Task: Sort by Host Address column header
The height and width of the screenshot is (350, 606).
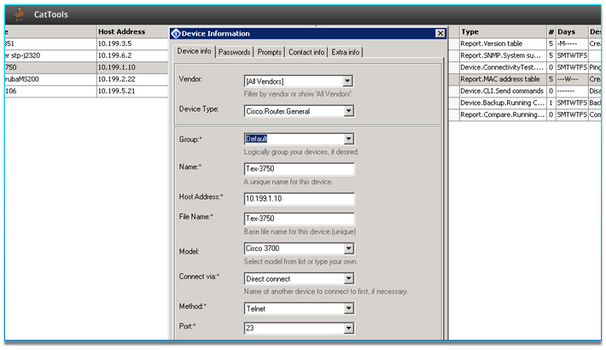Action: pos(132,32)
